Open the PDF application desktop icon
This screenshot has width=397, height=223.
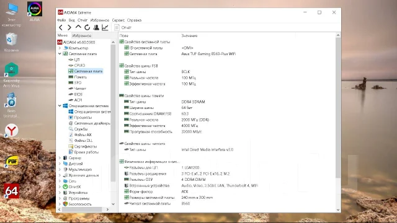(12, 162)
